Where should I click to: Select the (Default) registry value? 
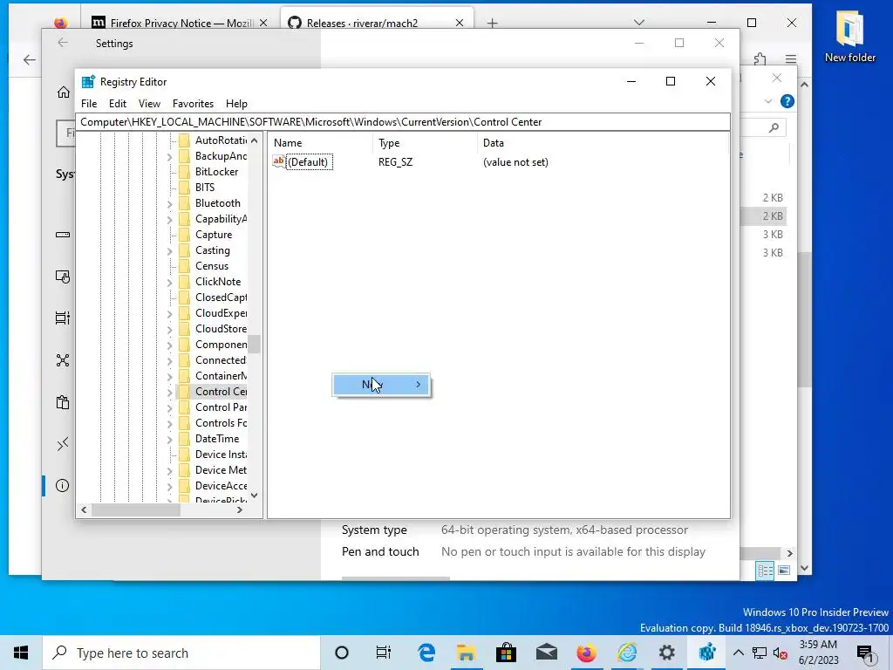click(308, 161)
